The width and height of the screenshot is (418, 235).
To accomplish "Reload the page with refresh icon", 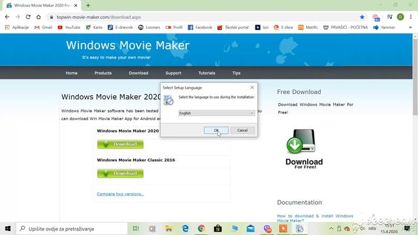I will click(28, 17).
